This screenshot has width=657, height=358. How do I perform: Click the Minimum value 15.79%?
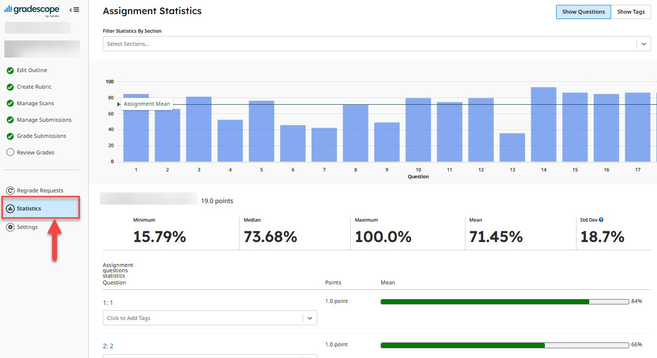pyautogui.click(x=159, y=237)
